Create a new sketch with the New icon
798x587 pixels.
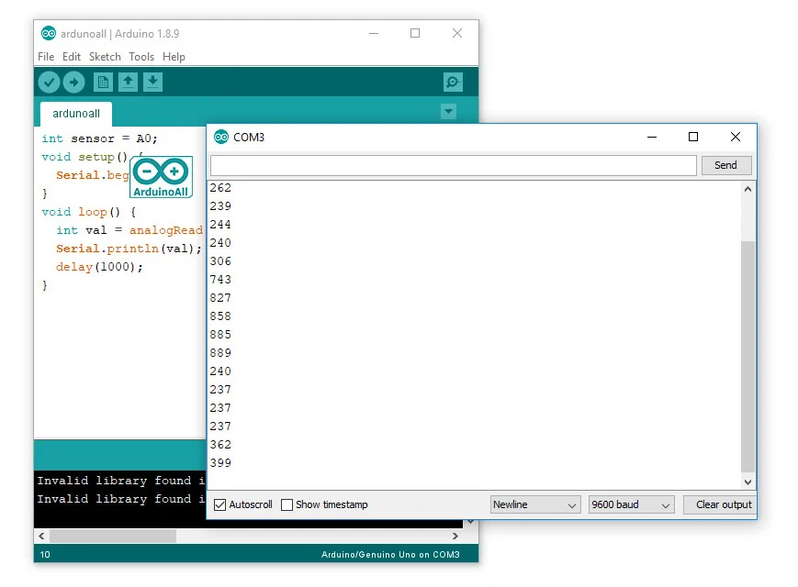click(x=103, y=82)
